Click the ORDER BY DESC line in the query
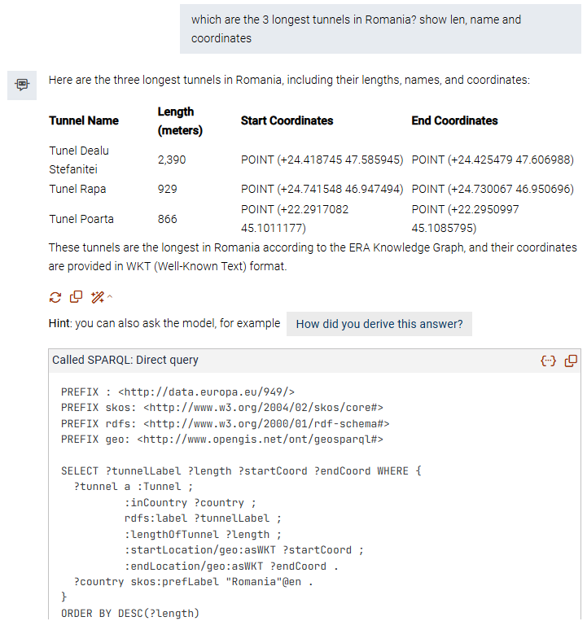This screenshot has height=643, width=587. tap(129, 613)
